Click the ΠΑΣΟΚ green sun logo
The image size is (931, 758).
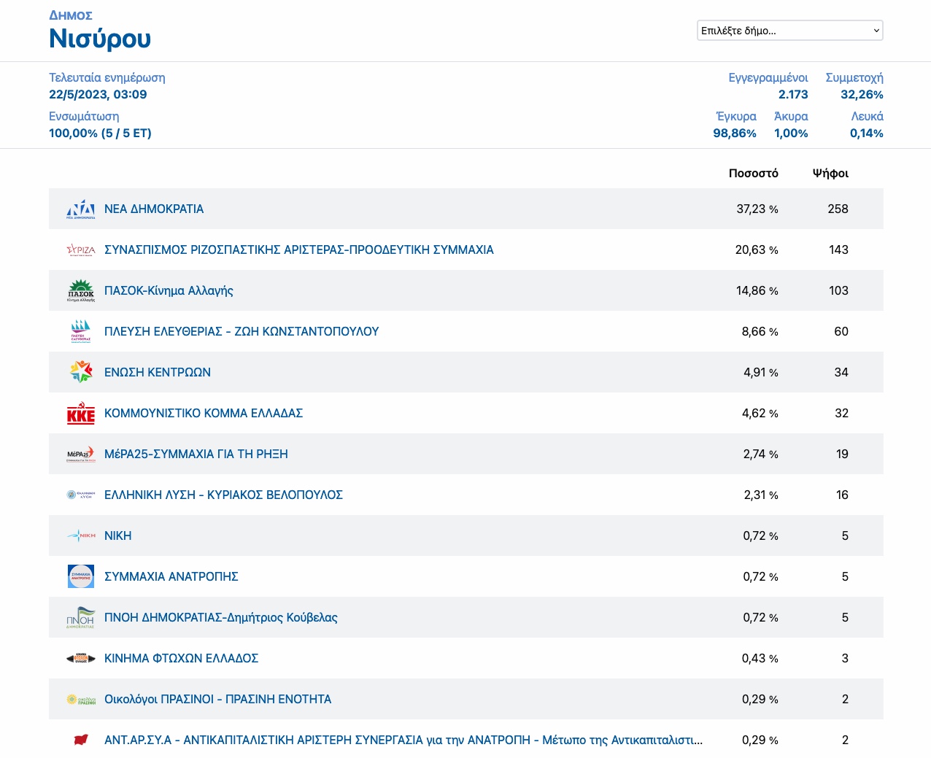[81, 290]
